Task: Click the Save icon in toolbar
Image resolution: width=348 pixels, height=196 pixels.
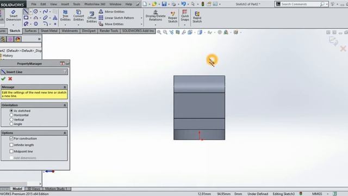Action: tap(164, 4)
